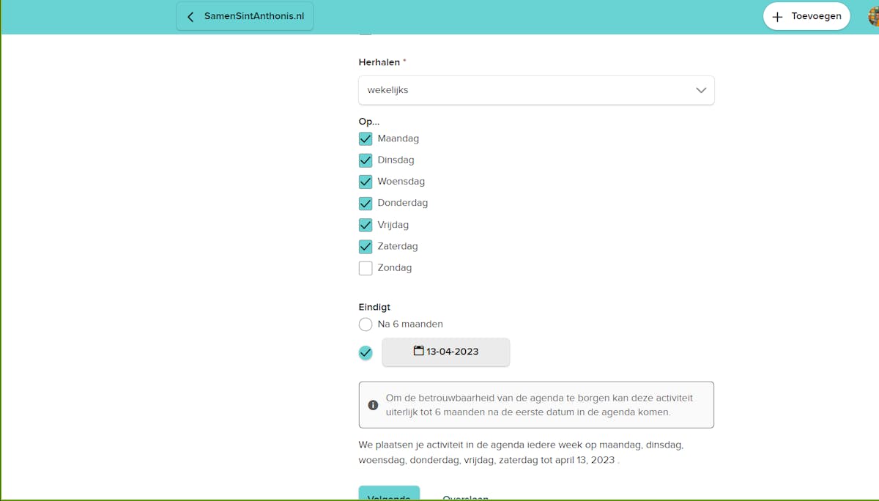
Task: Click the info icon in the notice box
Action: click(x=373, y=405)
